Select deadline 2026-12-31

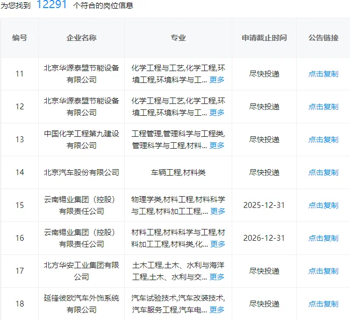[x=264, y=238]
